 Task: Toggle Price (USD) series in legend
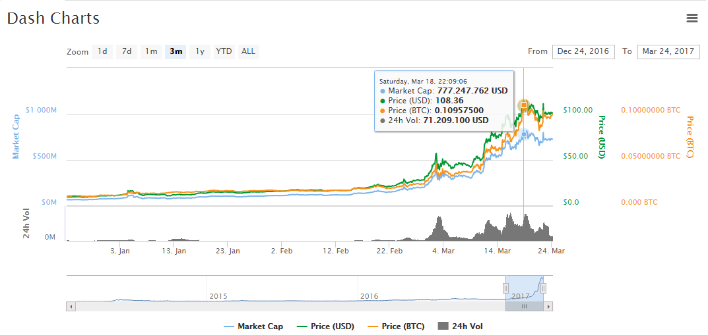pos(327,326)
